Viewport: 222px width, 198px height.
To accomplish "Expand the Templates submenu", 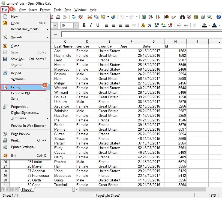I will (x=25, y=118).
